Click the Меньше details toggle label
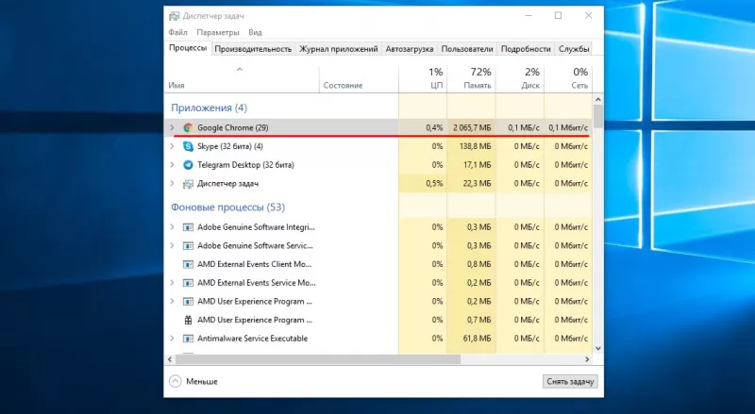 [202, 381]
